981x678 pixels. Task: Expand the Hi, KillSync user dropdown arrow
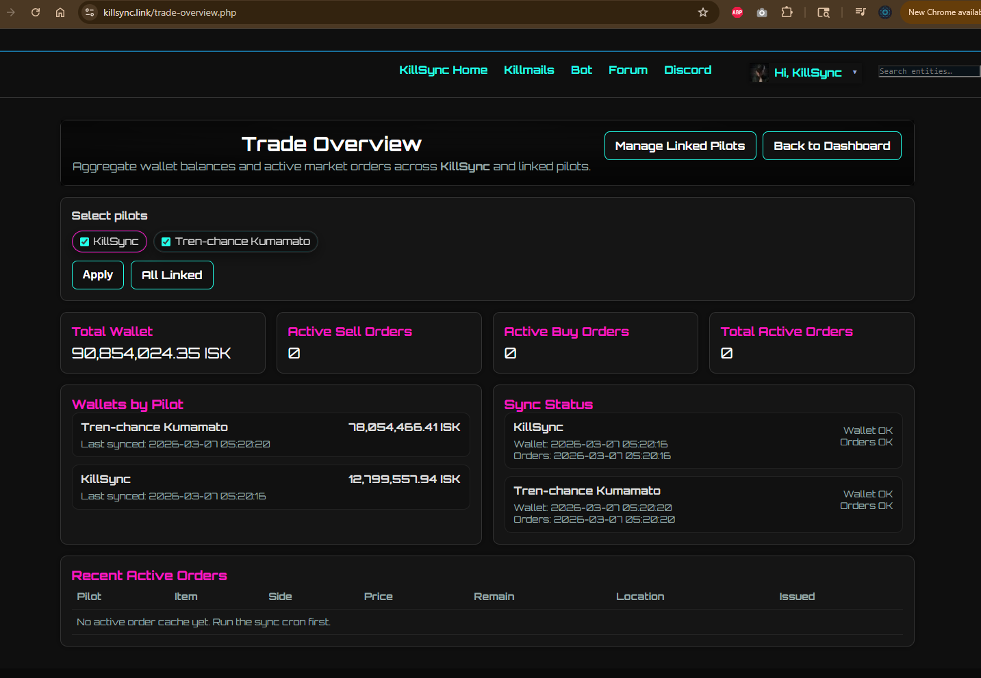click(854, 73)
